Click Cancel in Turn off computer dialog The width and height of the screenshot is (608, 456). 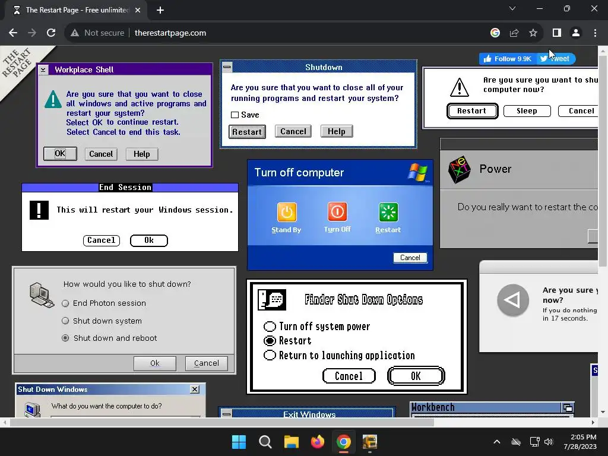[410, 258]
